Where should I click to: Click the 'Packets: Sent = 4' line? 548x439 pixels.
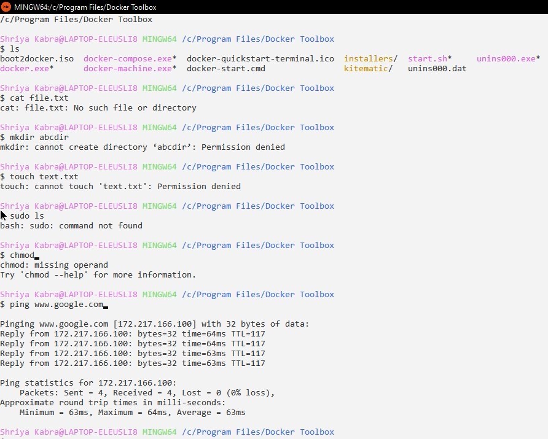(147, 392)
